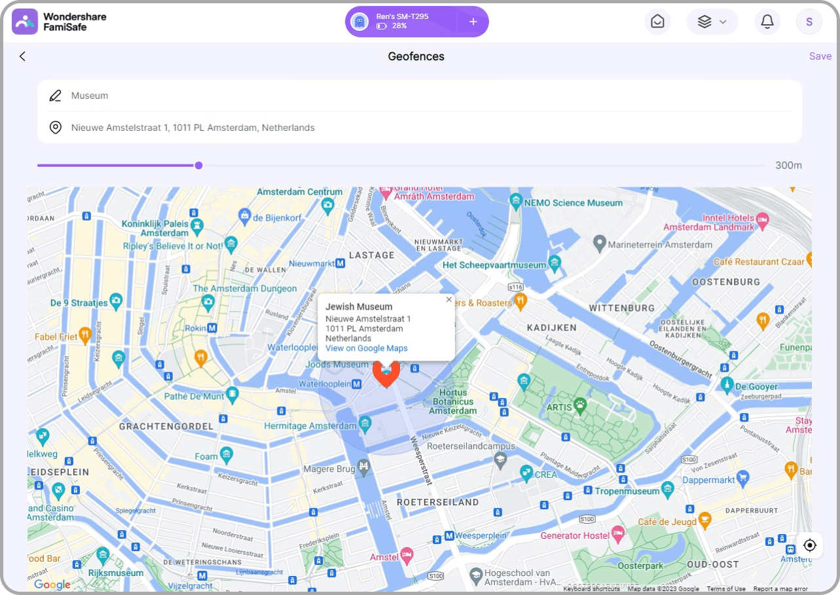840x595 pixels.
Task: Click the Foam museum marker
Action: pos(227,454)
